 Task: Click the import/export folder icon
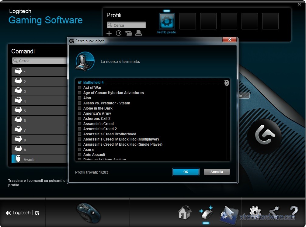click(129, 33)
